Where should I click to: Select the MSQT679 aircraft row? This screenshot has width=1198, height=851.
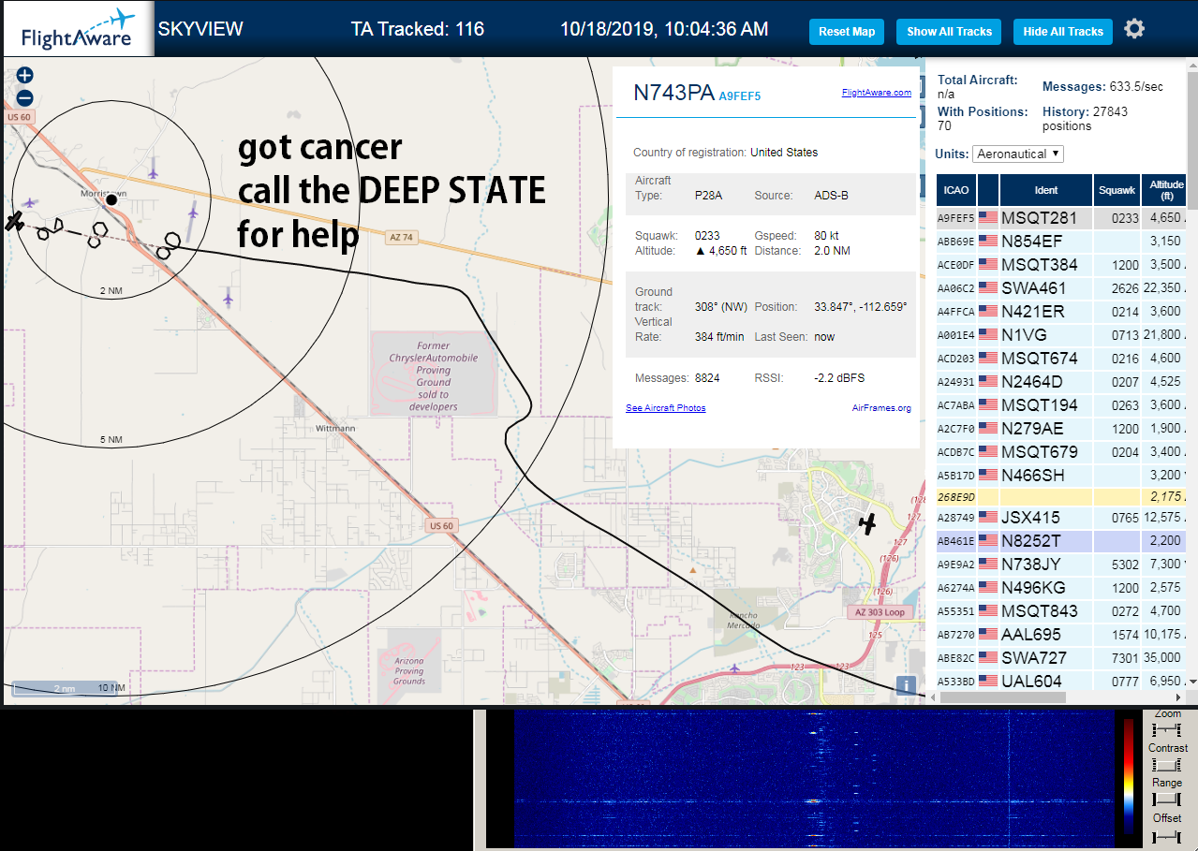point(1061,451)
